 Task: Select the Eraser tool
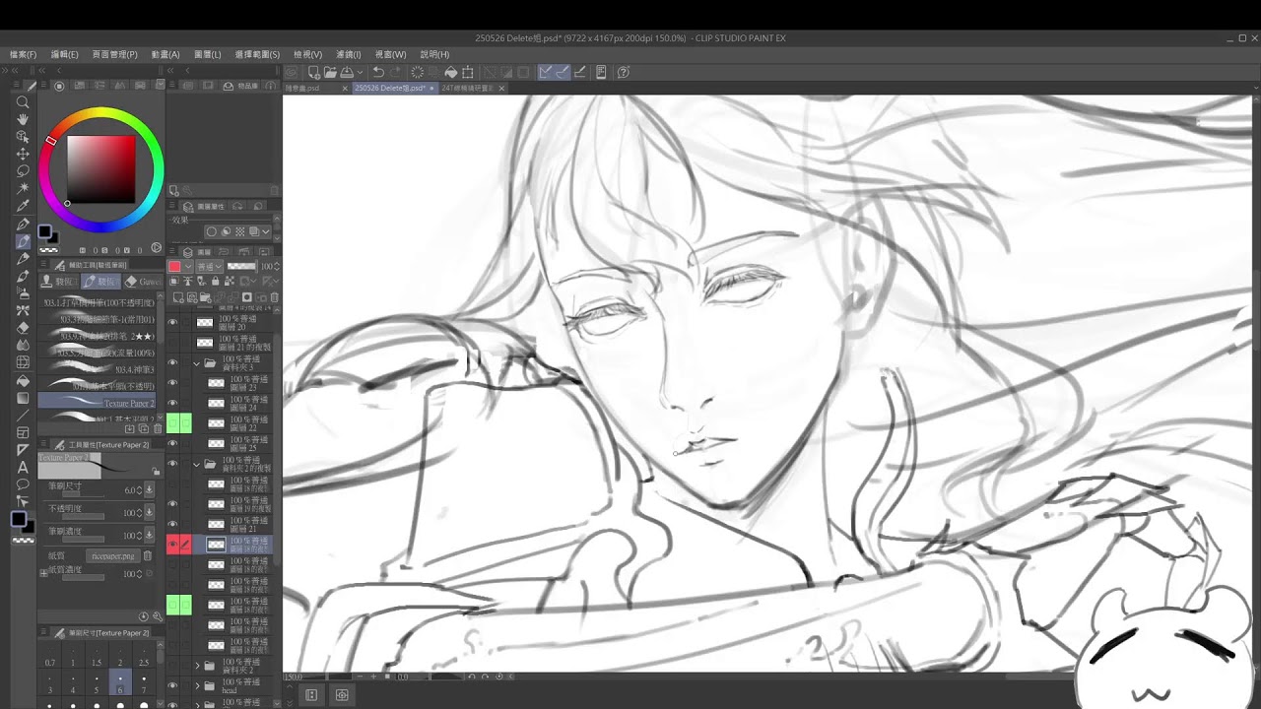click(x=23, y=327)
